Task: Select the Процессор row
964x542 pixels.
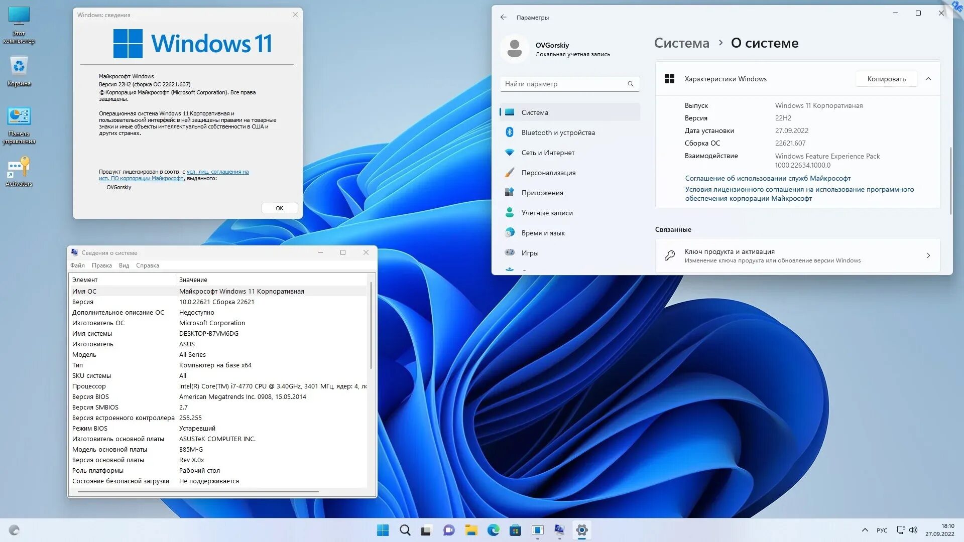Action: click(219, 386)
